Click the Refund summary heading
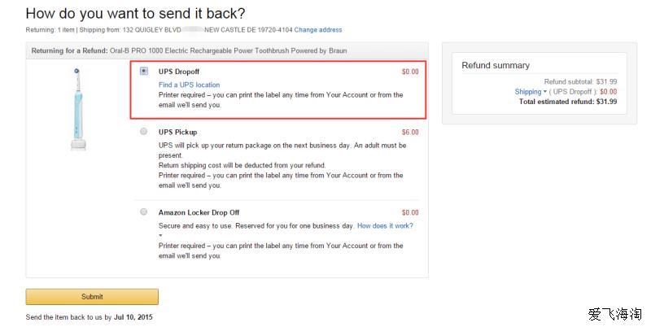The image size is (651, 327). point(496,65)
